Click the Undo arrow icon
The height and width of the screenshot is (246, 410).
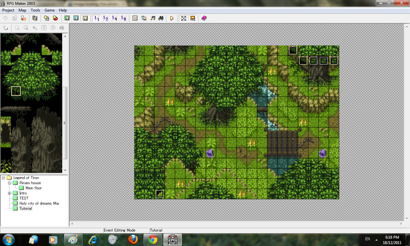pos(6,28)
